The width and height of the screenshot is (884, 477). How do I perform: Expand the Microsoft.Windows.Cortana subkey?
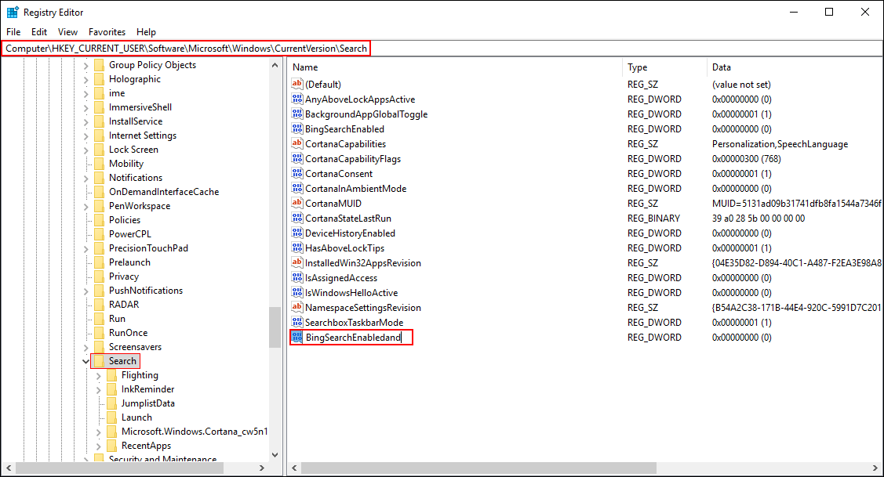pos(98,432)
